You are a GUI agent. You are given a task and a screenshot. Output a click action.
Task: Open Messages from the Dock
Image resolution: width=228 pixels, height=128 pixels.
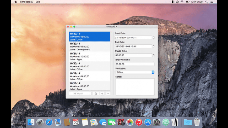103,122
